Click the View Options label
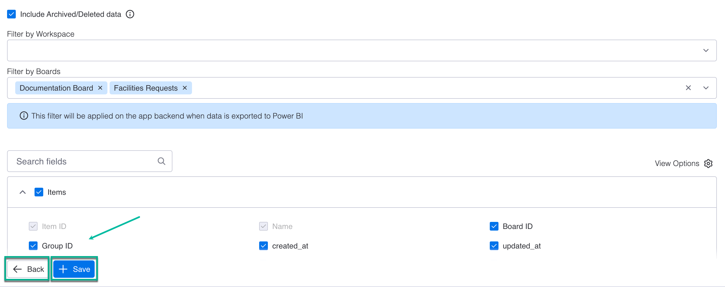 677,164
